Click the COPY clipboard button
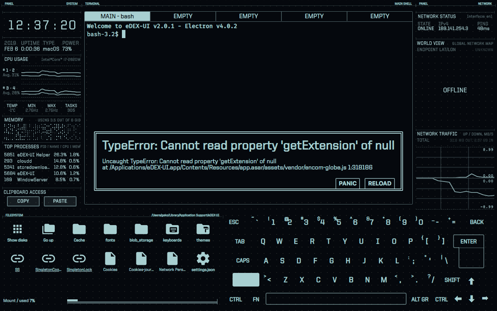497x311 pixels. click(x=23, y=201)
